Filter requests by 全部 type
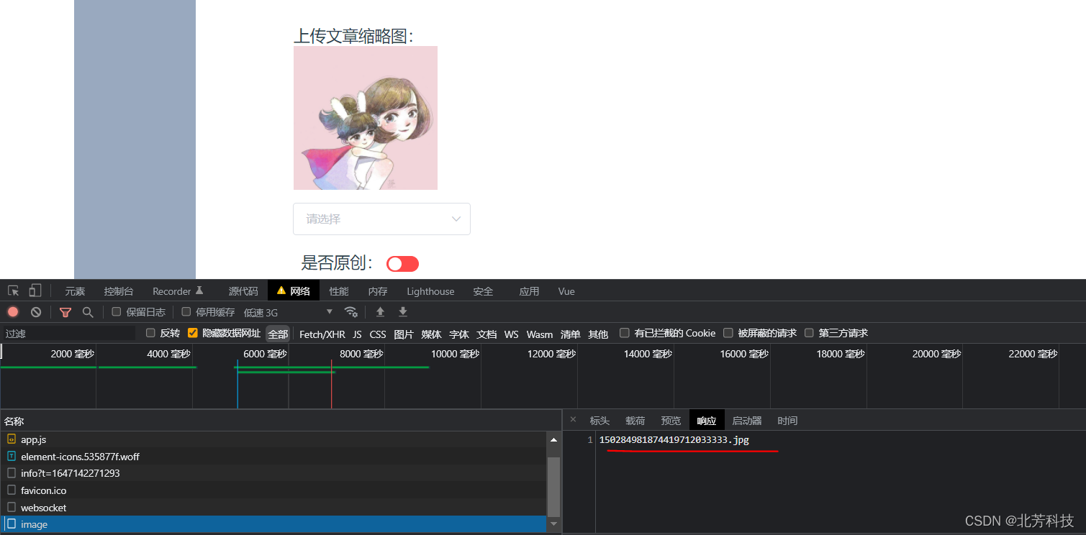Image resolution: width=1086 pixels, height=535 pixels. (x=278, y=334)
